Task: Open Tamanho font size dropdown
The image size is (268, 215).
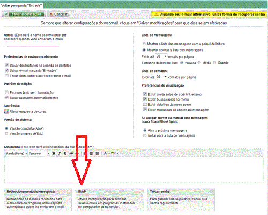Action: [39, 154]
